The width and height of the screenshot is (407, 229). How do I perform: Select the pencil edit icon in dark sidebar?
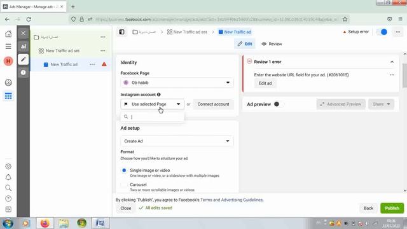23,59
